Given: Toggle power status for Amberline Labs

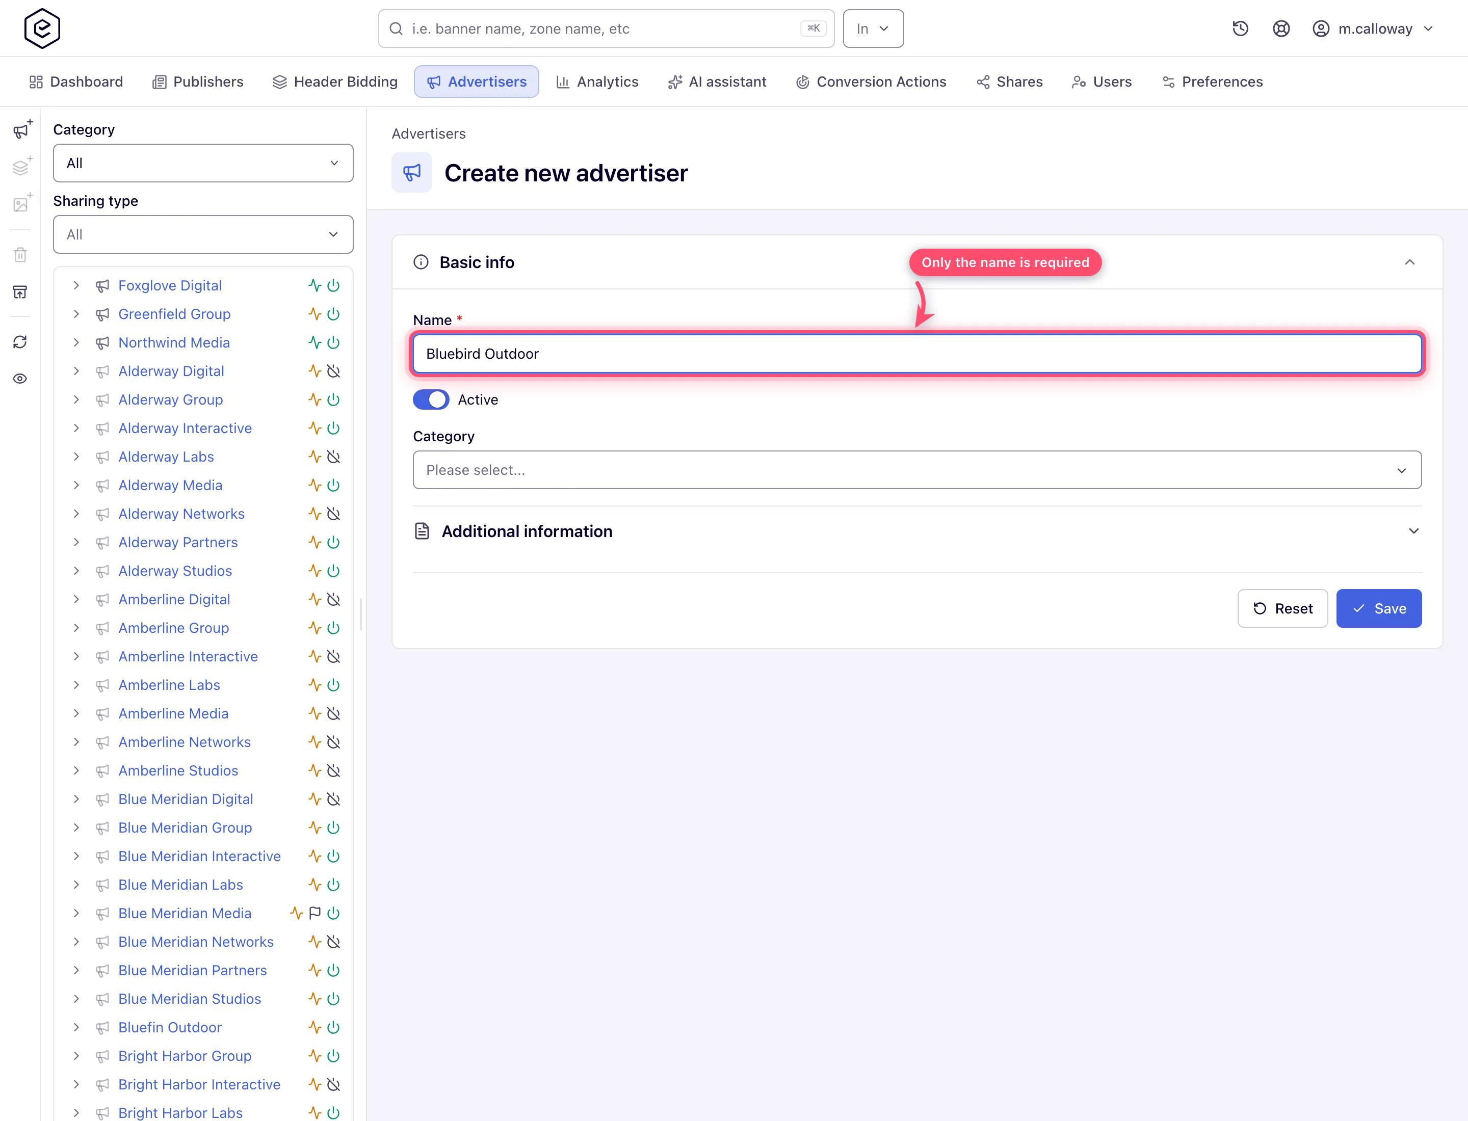Looking at the screenshot, I should (x=333, y=685).
